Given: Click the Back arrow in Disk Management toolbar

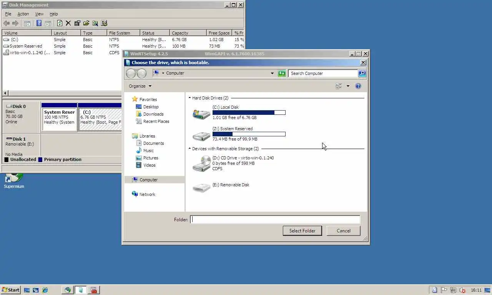Looking at the screenshot, I should 7,23.
